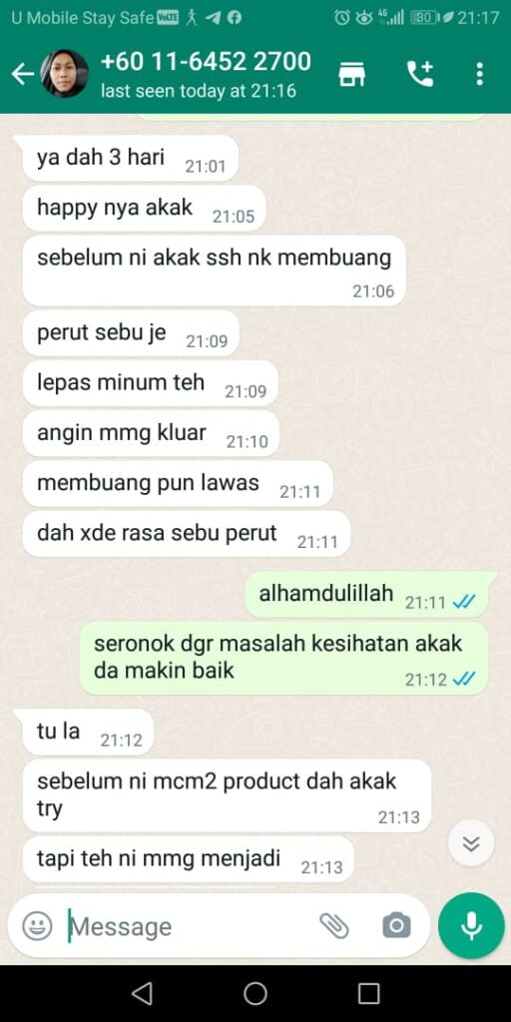This screenshot has width=511, height=1022.
Task: Tap the green microphone voice message button
Action: pyautogui.click(x=471, y=925)
